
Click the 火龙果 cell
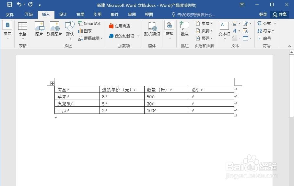tap(77, 104)
